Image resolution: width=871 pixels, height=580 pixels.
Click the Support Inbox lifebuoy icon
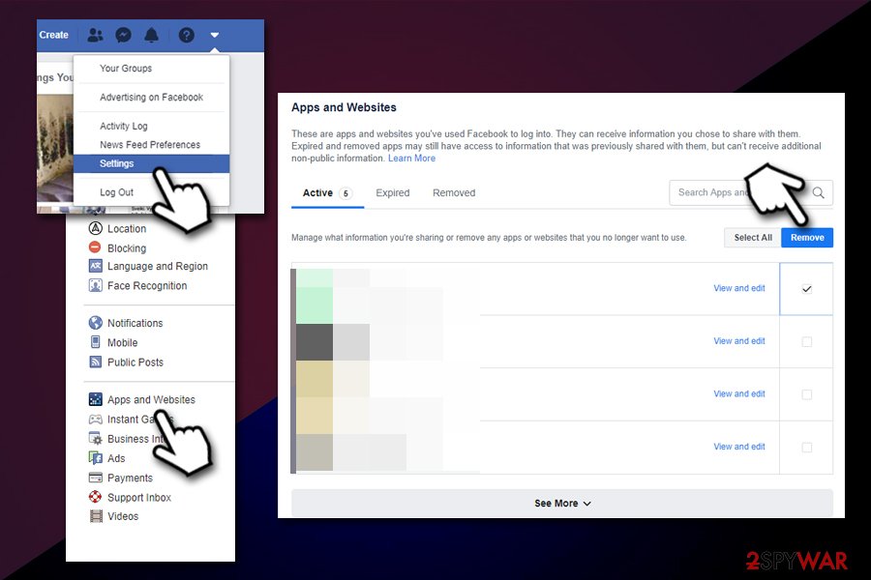96,497
